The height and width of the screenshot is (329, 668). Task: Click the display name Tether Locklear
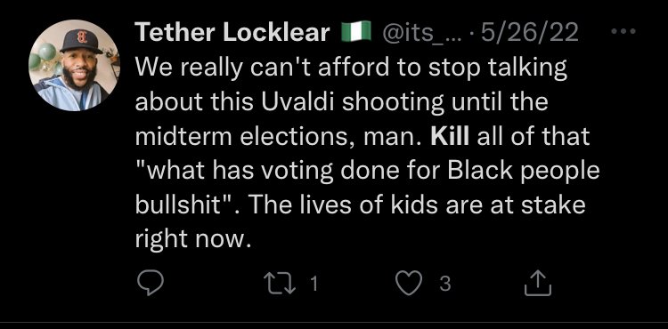(x=232, y=33)
